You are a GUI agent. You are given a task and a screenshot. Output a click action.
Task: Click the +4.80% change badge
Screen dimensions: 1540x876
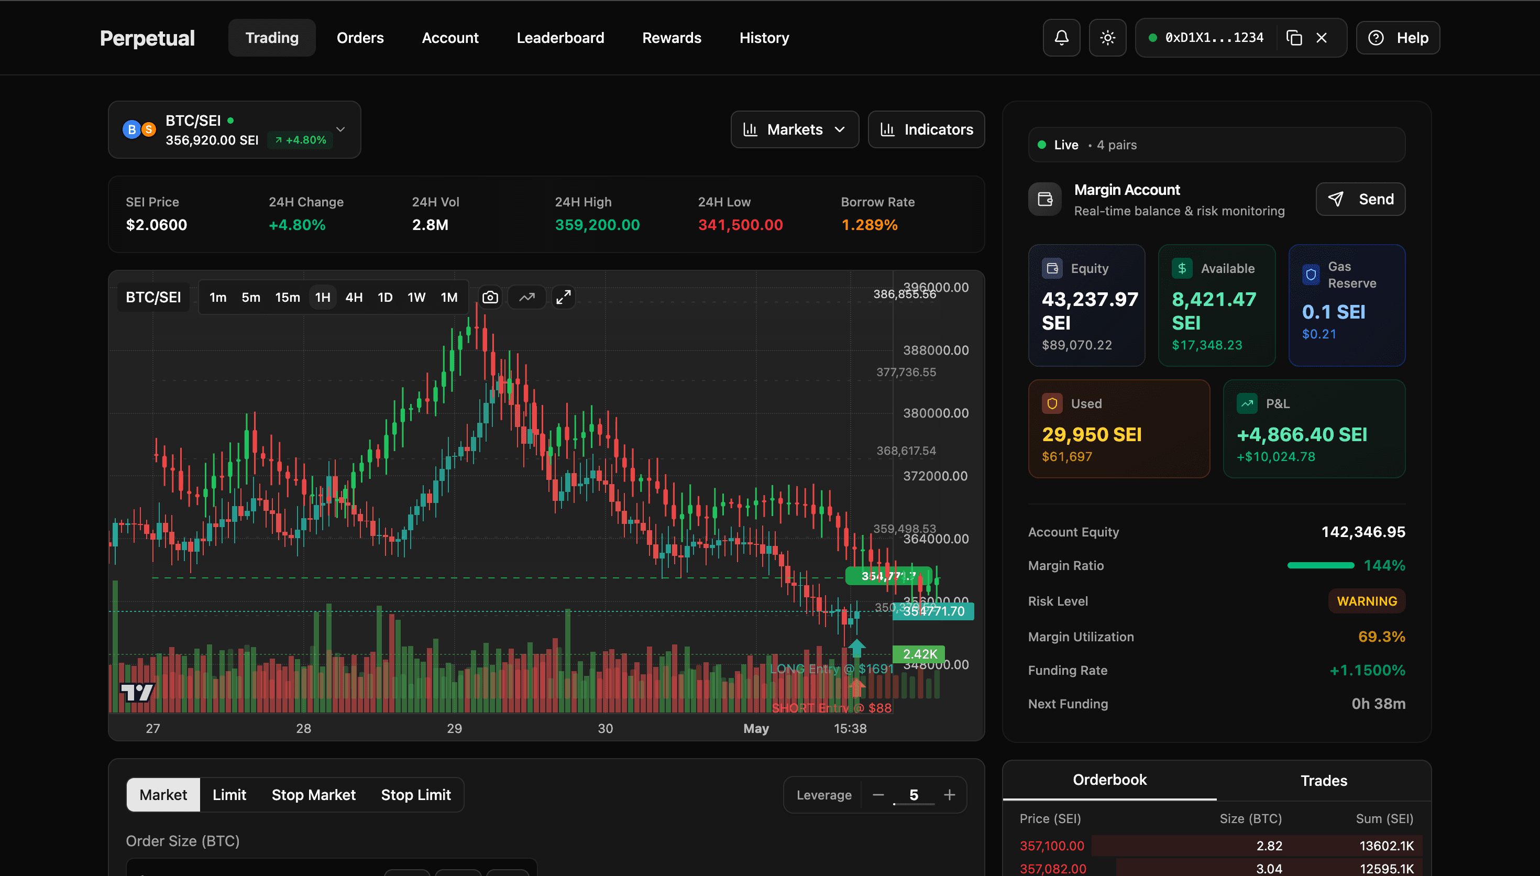pyautogui.click(x=300, y=140)
